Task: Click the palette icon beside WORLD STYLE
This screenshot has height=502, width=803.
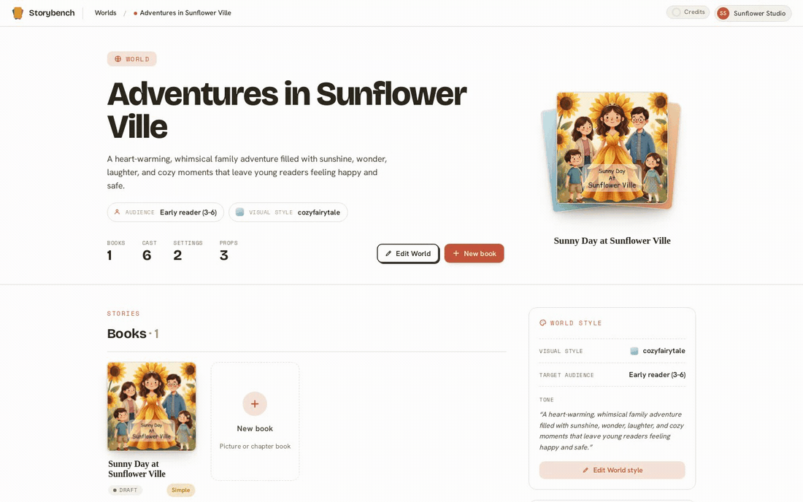Action: click(543, 323)
